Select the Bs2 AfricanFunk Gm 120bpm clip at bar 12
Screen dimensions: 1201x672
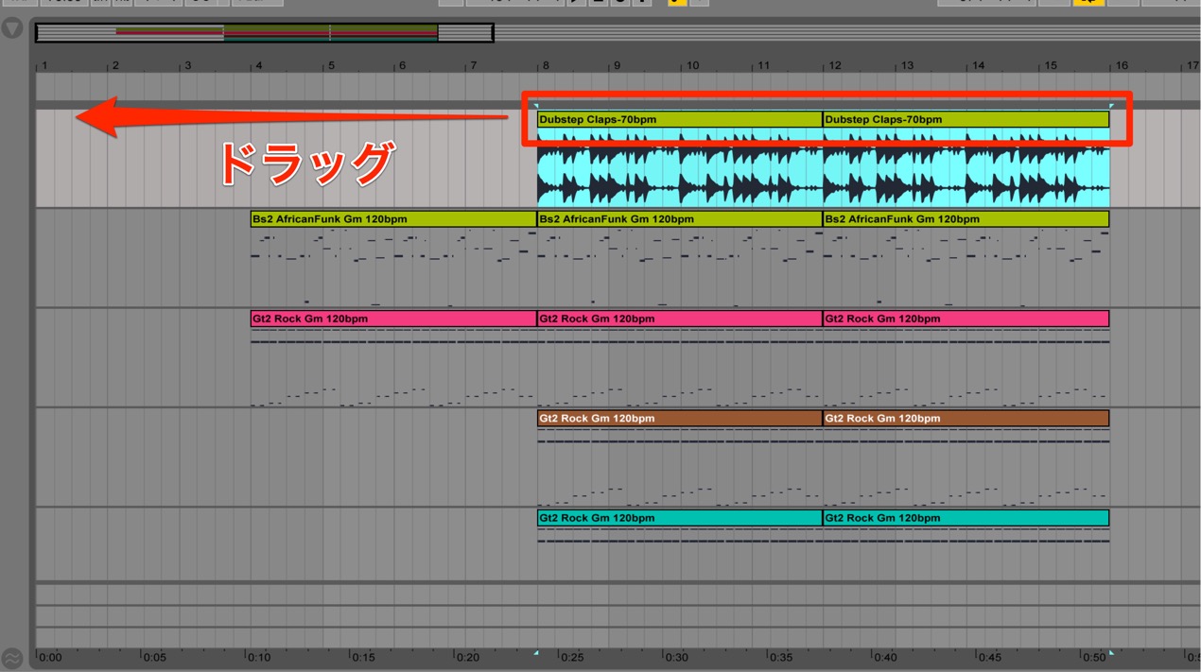click(x=966, y=218)
